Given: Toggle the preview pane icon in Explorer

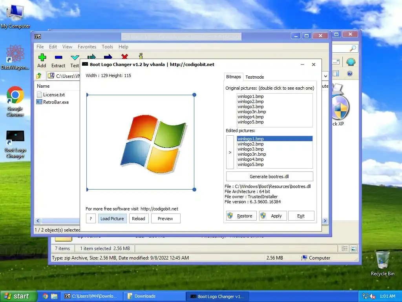Looking at the screenshot, I should pos(336,74).
